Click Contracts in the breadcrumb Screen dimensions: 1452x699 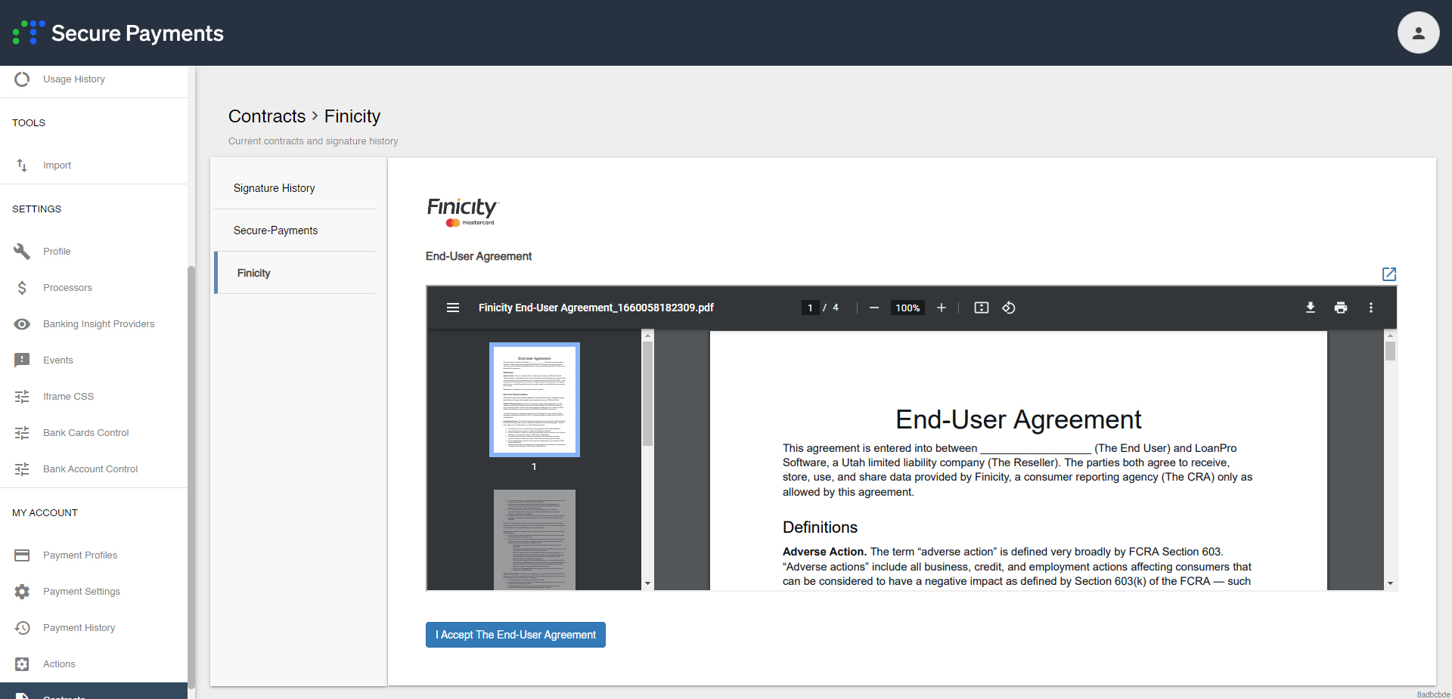pos(267,116)
